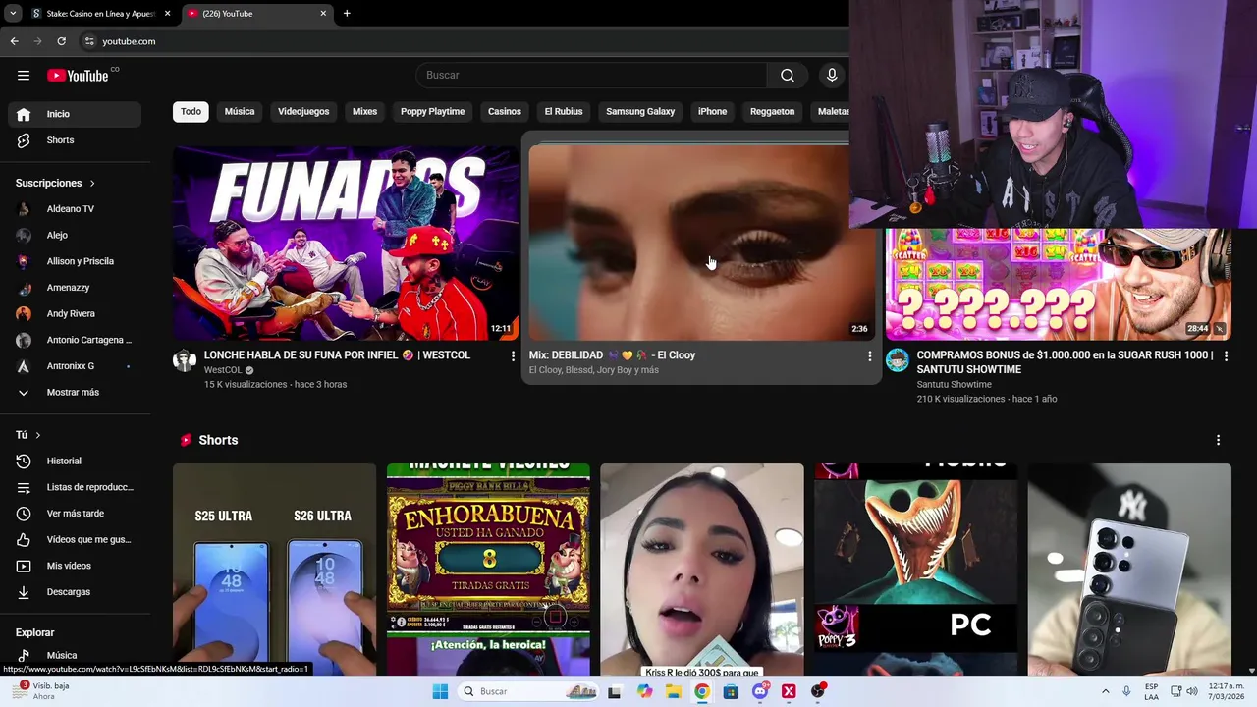
Task: Expand the Tú section chevron
Action: click(x=38, y=435)
